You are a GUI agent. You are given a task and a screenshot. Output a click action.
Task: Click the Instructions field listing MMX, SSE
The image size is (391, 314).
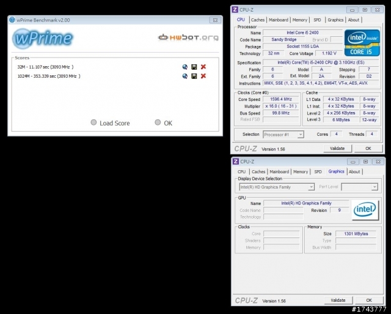coord(321,83)
